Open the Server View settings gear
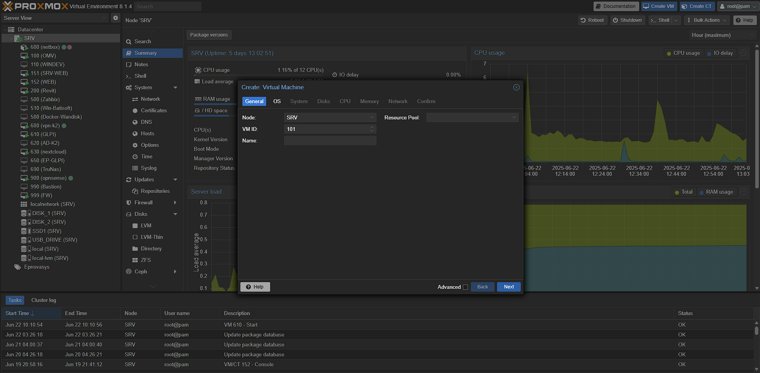760x373 pixels. tap(115, 18)
